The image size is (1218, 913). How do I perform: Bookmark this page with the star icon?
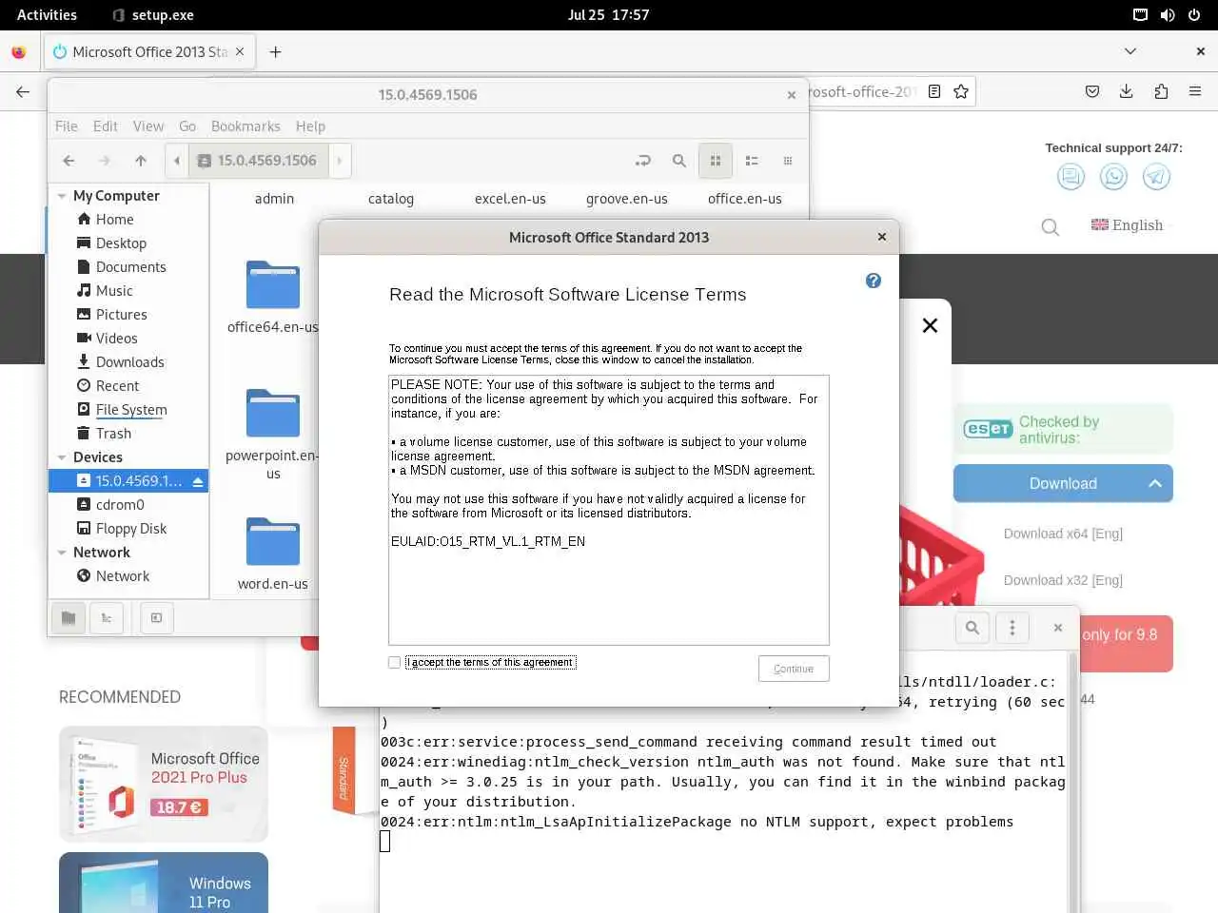click(961, 91)
